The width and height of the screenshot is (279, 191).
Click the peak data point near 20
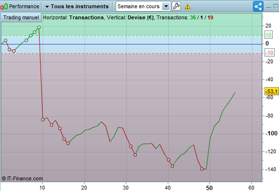pyautogui.click(x=39, y=28)
